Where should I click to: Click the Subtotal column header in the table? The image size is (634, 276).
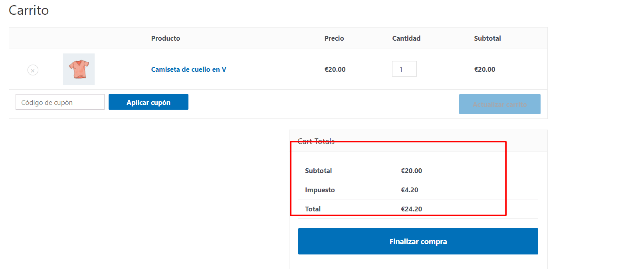(487, 38)
